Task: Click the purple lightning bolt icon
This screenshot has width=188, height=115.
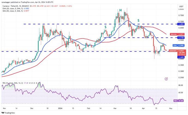Action: 166,79
